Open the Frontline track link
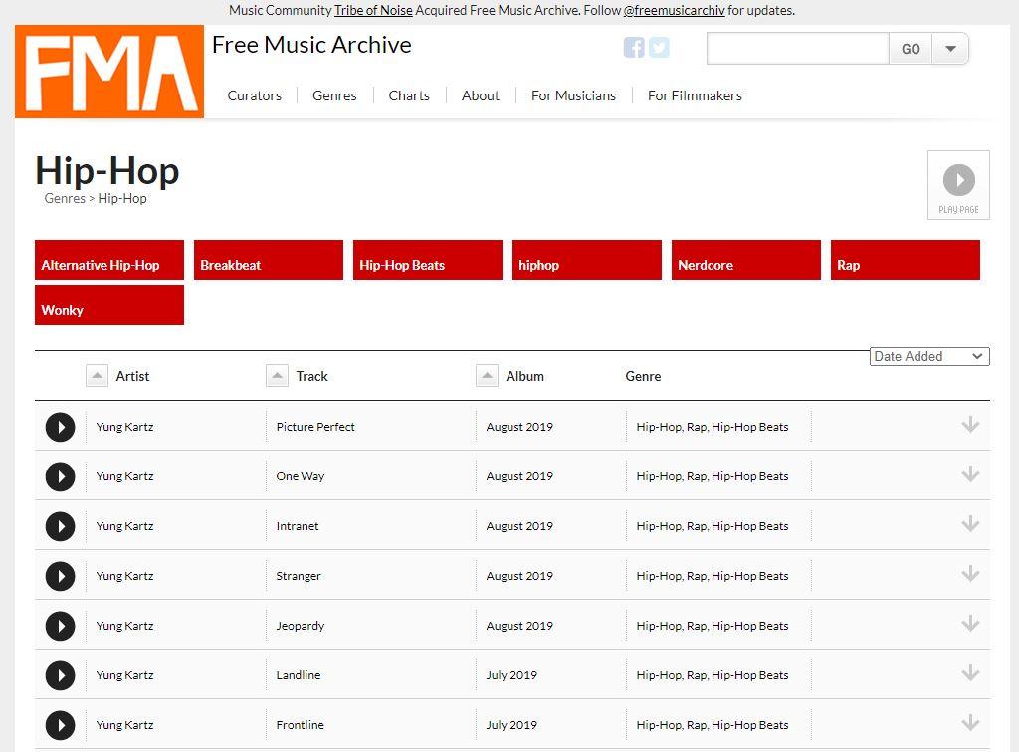The width and height of the screenshot is (1019, 752). tap(300, 725)
